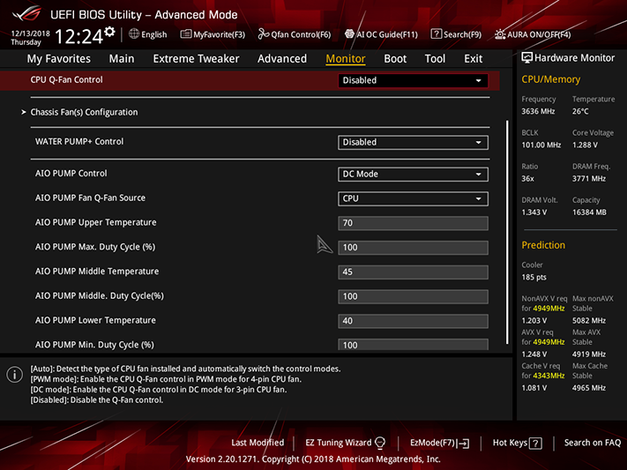627x470 pixels.
Task: Click the 12/13/2018 Thursday date
Action: click(x=30, y=38)
